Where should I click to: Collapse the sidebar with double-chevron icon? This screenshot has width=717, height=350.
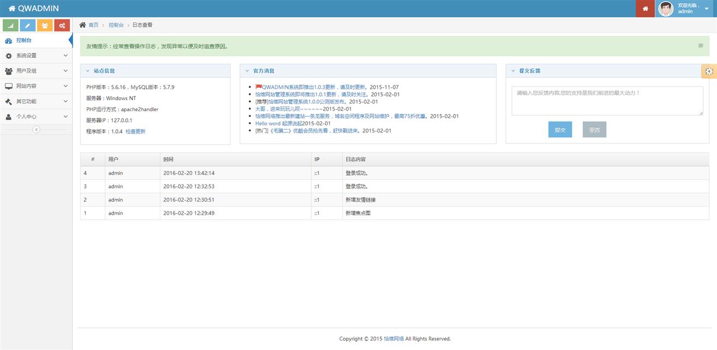click(37, 129)
